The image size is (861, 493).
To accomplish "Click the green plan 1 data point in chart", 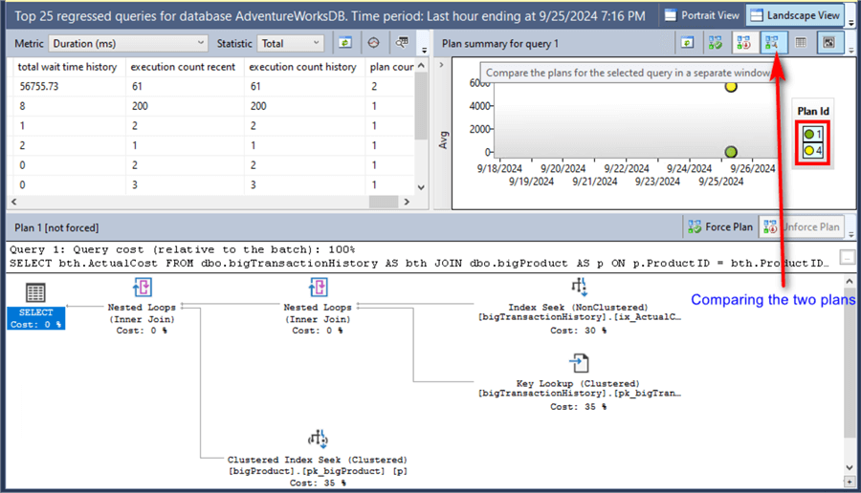I will click(x=730, y=152).
